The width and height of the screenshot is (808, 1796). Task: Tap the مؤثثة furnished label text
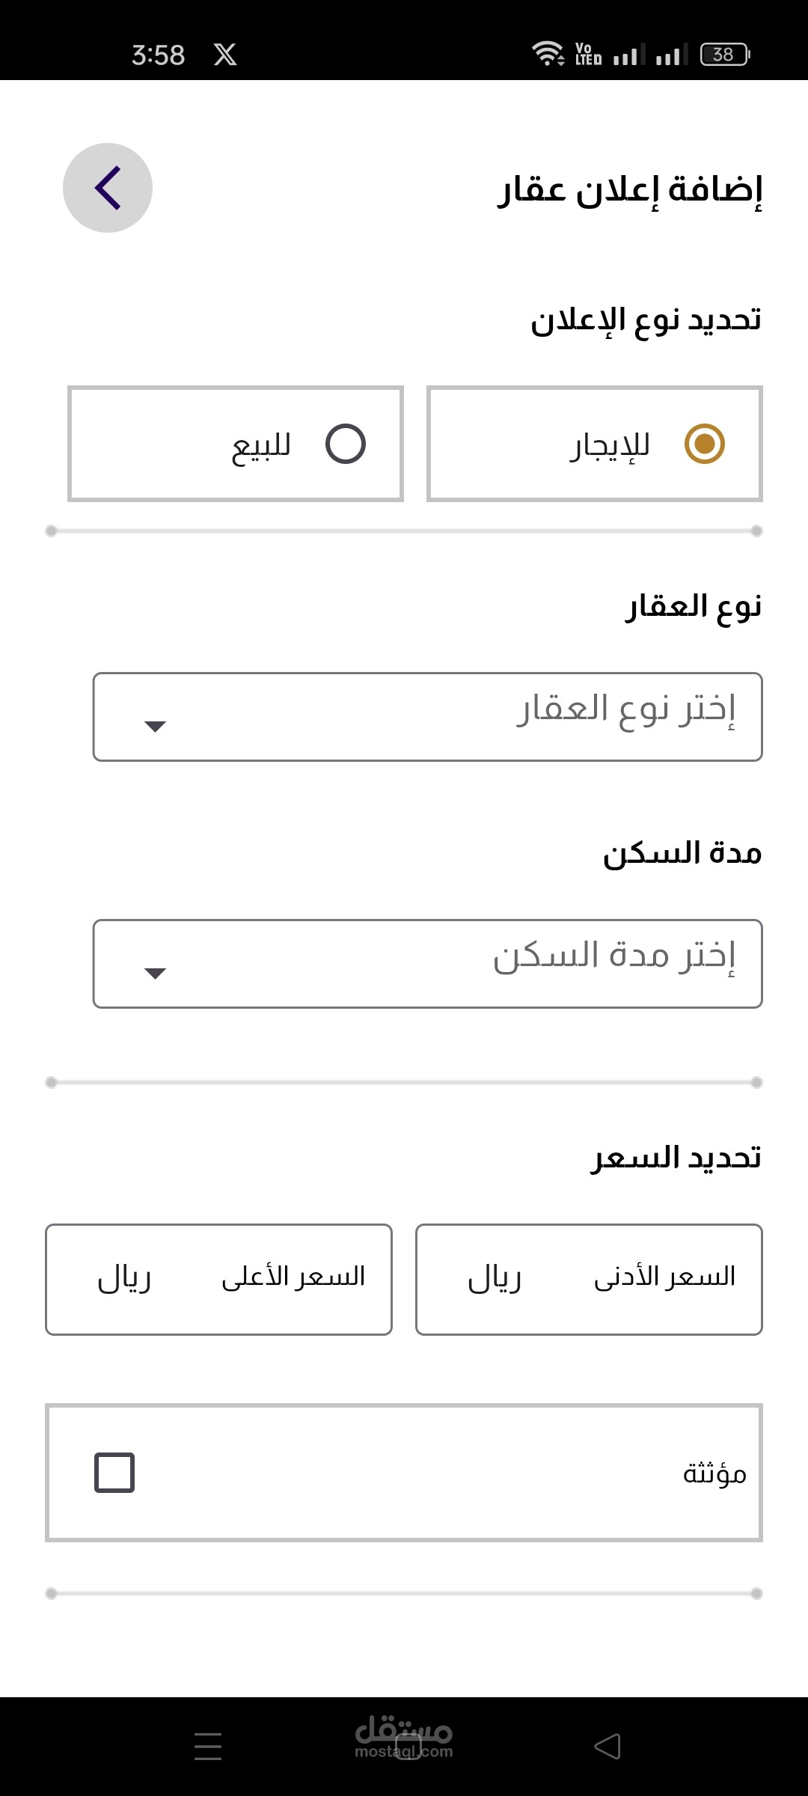coord(714,1473)
